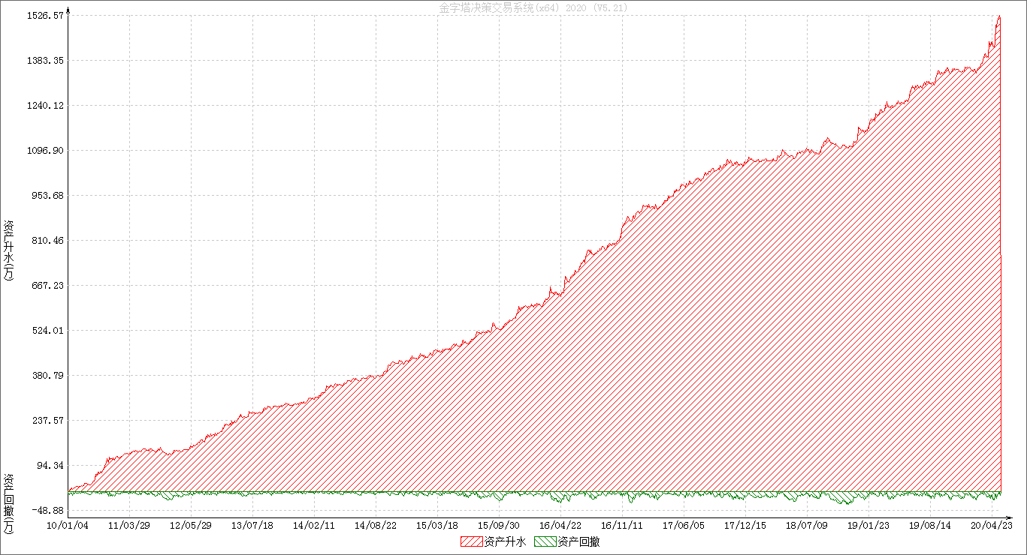Image resolution: width=1027 pixels, height=555 pixels.
Task: Click the date label 18/07/09
Action: pos(807,525)
